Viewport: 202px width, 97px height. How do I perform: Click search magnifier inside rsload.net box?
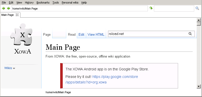(x=190, y=34)
